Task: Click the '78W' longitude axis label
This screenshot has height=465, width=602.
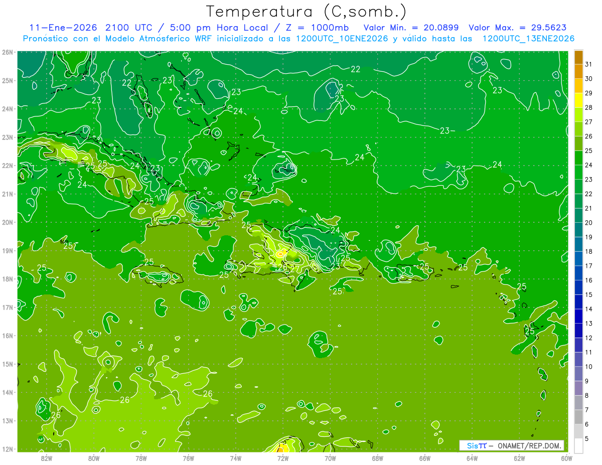Action: click(141, 458)
